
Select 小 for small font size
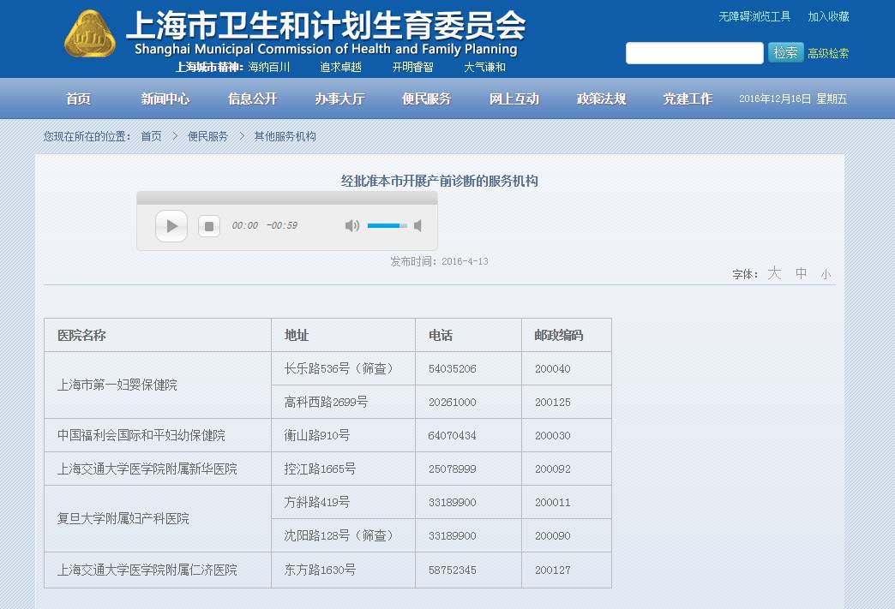pyautogui.click(x=826, y=273)
